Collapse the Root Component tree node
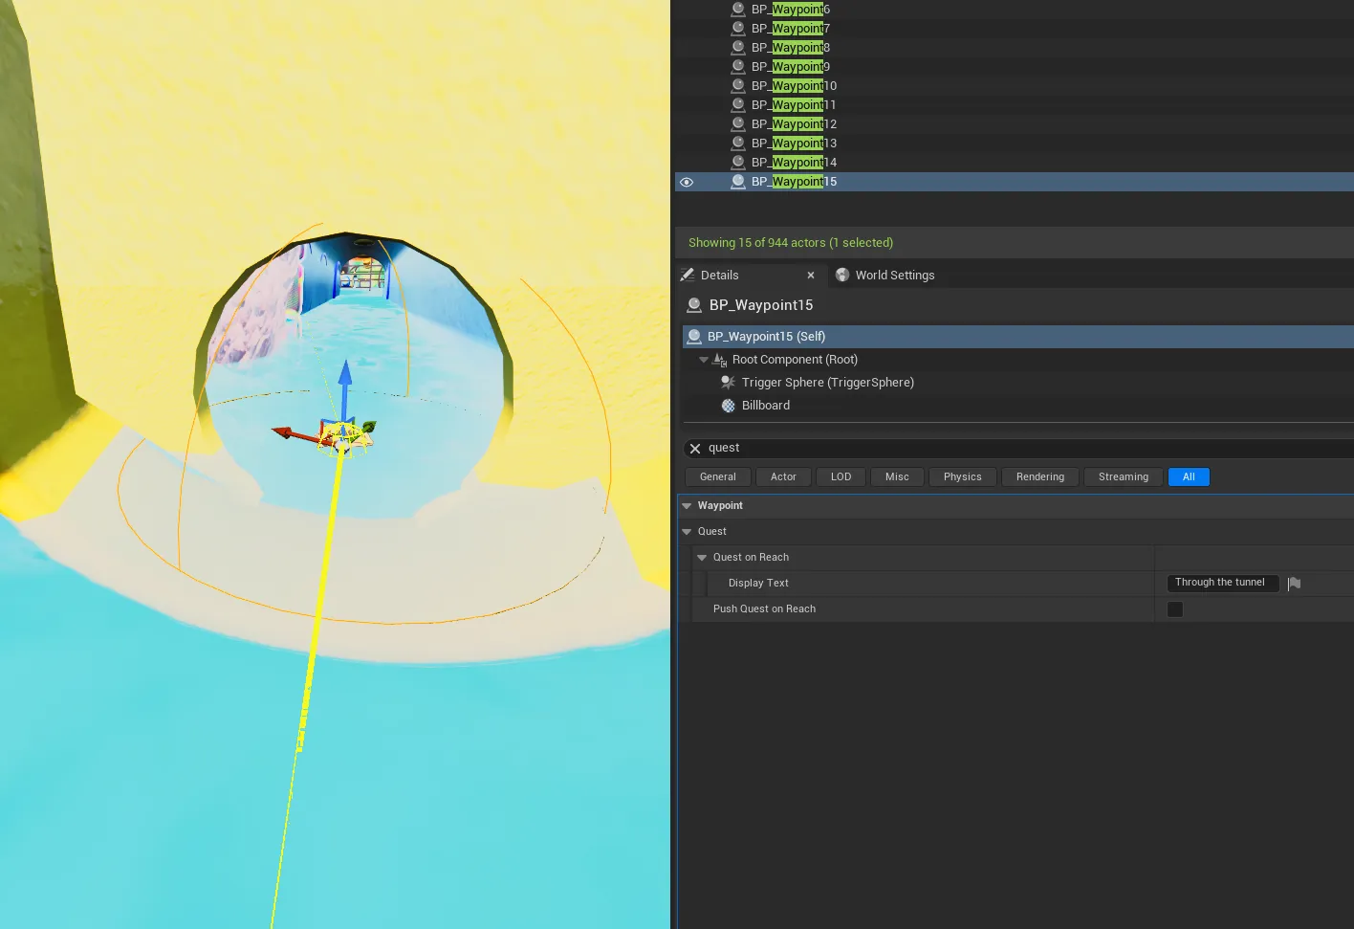This screenshot has width=1354, height=929. [704, 360]
